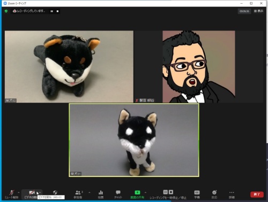Select the standing shiba plush active speaker tile
Screen dimensions: 268x202
coord(134,140)
